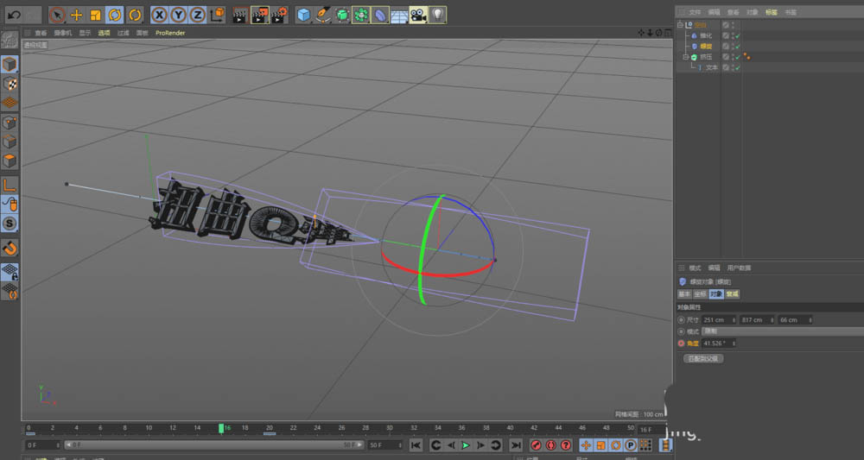Screen dimensions: 864x460
Task: Add a light with the bulb icon
Action: (438, 15)
